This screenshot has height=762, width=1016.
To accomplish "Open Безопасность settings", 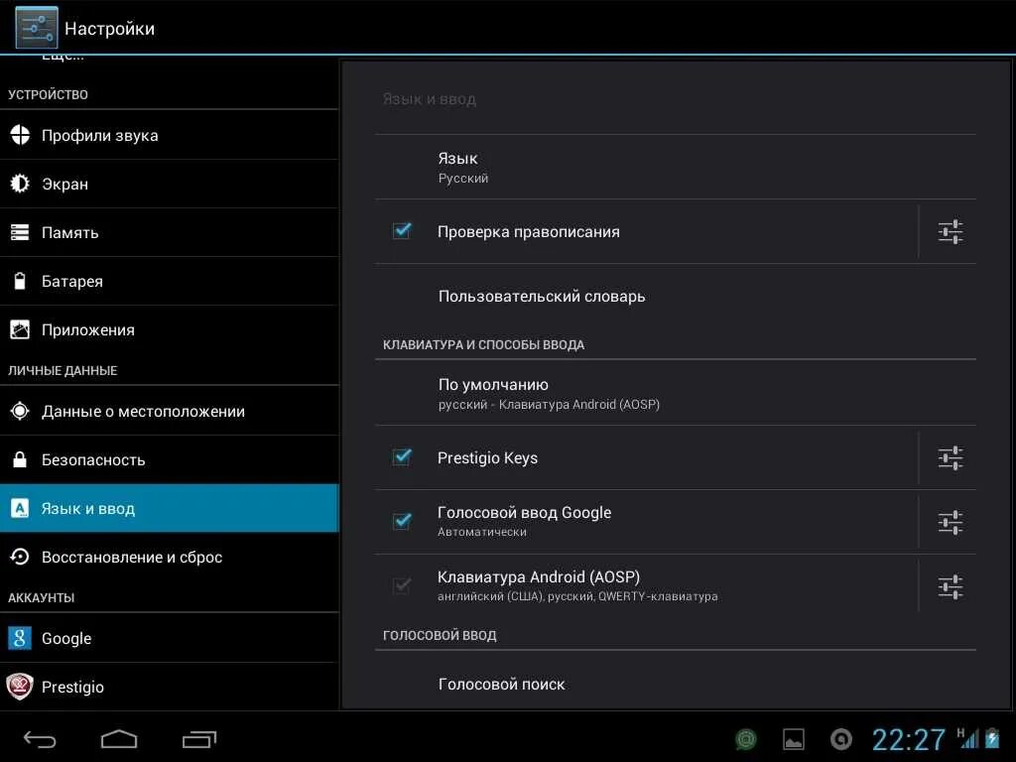I will pos(169,459).
